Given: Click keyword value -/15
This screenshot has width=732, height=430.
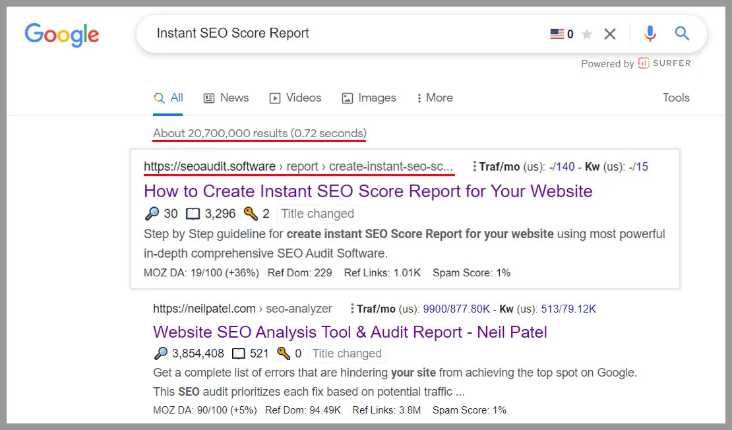Looking at the screenshot, I should [638, 167].
